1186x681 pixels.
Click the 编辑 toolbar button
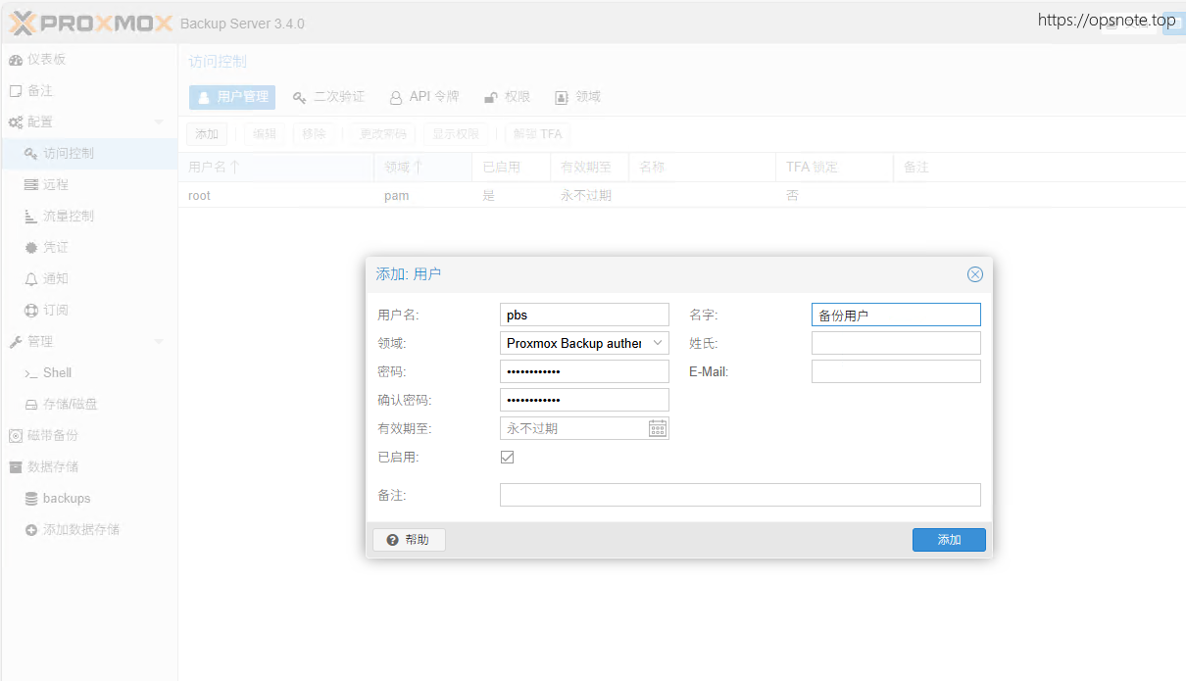(x=265, y=134)
